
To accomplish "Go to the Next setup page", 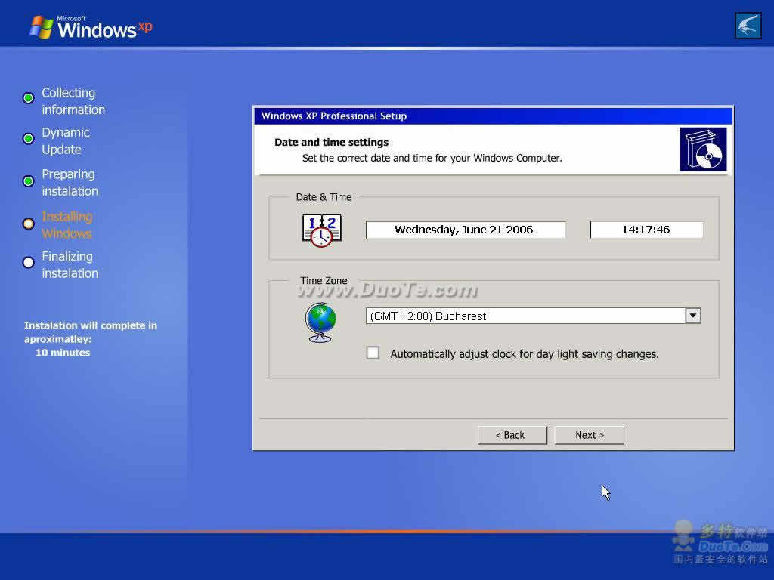I will [x=590, y=435].
